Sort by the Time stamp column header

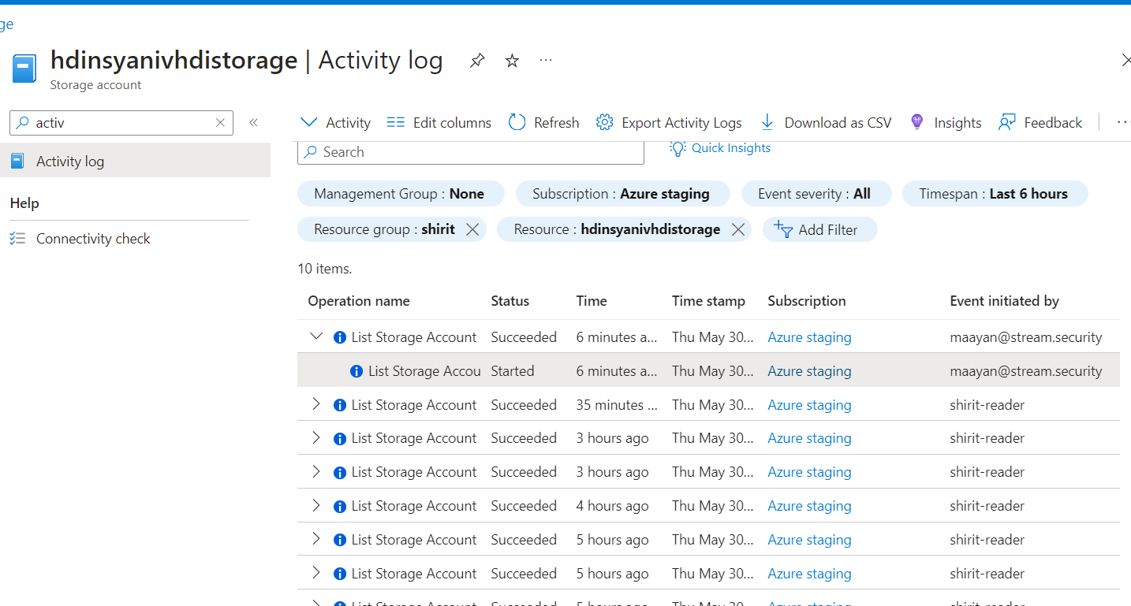(708, 301)
